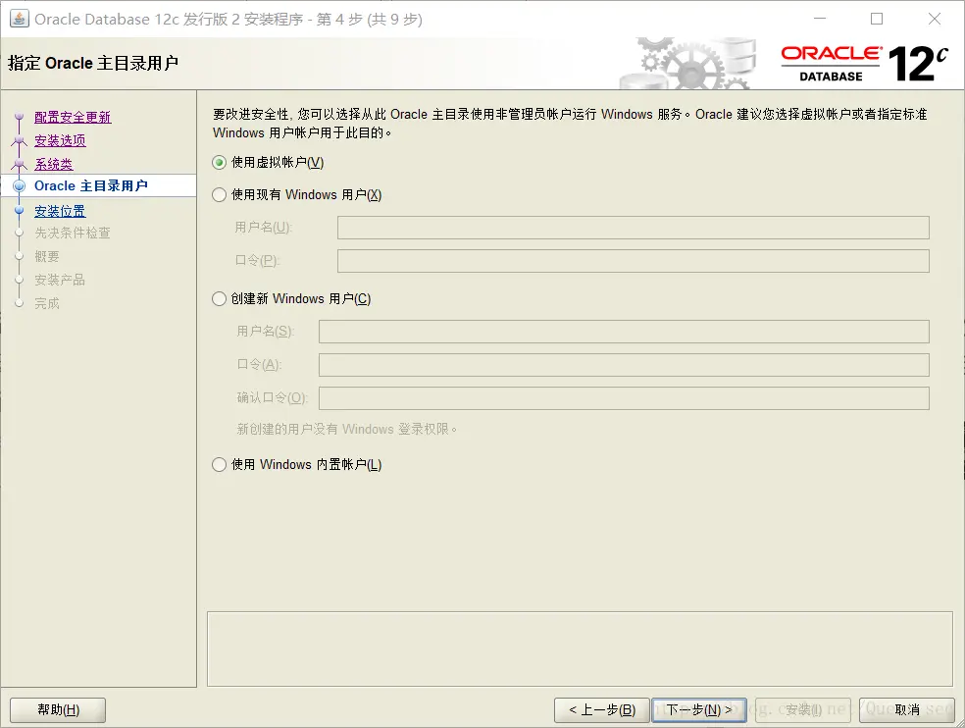Image resolution: width=965 pixels, height=728 pixels.
Task: Select the current Oracle 主目录用户 step
Action: click(x=91, y=186)
